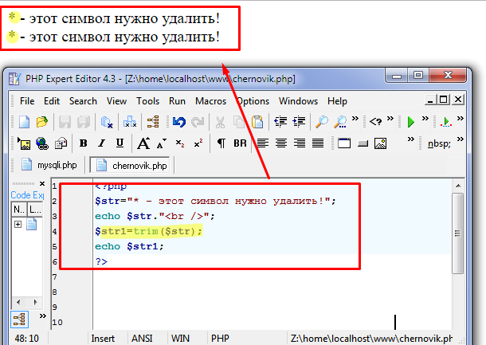The height and width of the screenshot is (345, 486).
Task: Run the script with green play icon
Action: (411, 122)
